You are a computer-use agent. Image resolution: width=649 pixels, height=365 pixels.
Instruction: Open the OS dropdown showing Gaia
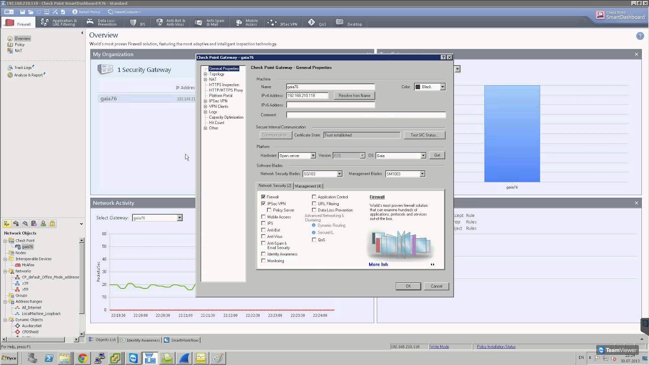(423, 156)
